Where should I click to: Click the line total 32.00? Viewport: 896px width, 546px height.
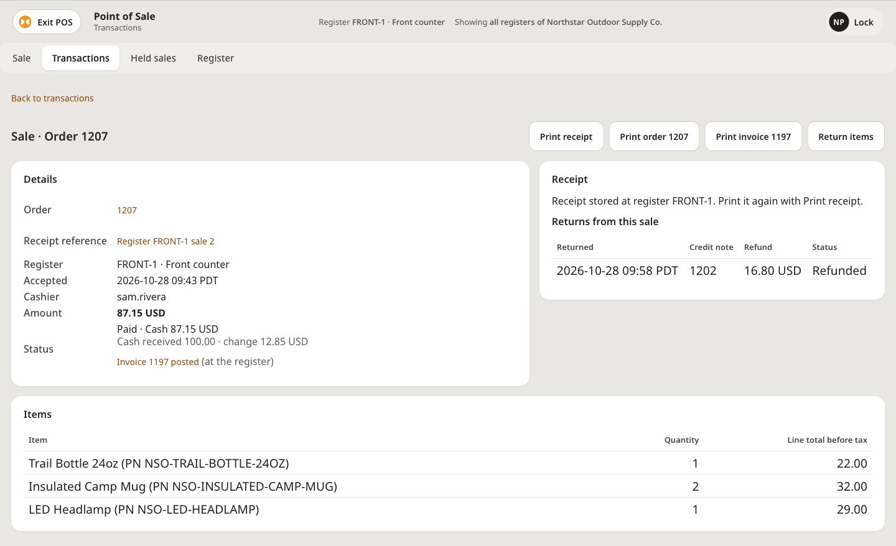point(852,486)
